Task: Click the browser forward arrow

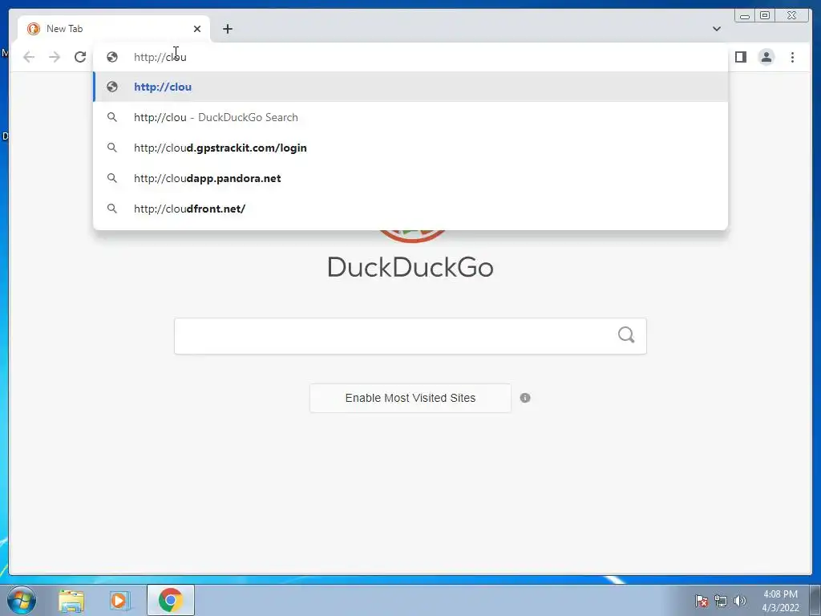Action: (55, 57)
